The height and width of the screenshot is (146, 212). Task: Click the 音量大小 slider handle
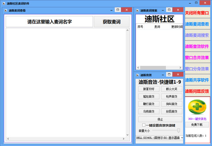tap(178, 130)
